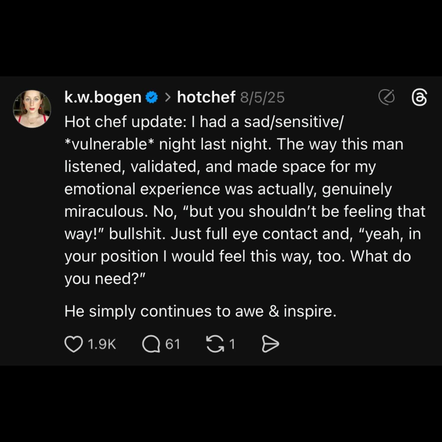The image size is (442, 442).
Task: Click the blue verified badge
Action: 151,97
